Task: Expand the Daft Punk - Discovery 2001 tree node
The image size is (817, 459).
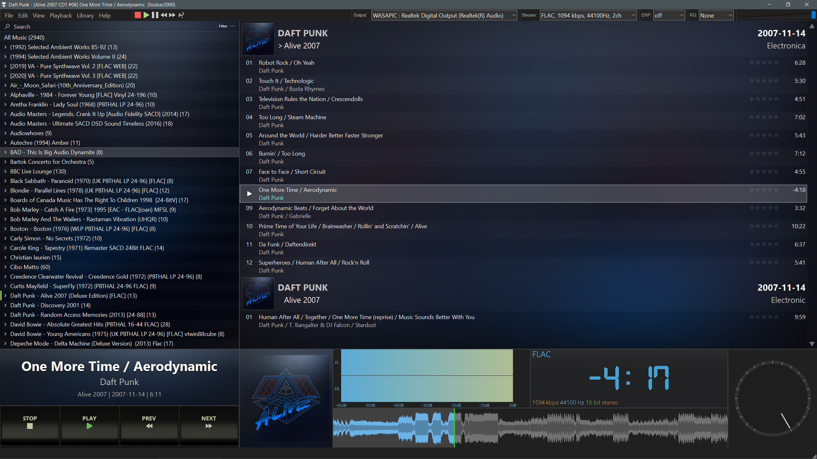Action: point(5,305)
